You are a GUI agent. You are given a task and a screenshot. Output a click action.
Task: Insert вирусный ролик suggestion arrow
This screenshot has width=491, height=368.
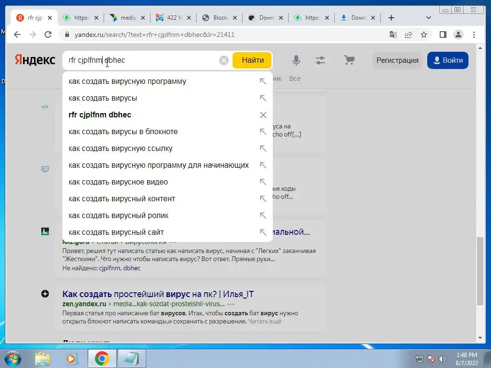[x=263, y=215]
